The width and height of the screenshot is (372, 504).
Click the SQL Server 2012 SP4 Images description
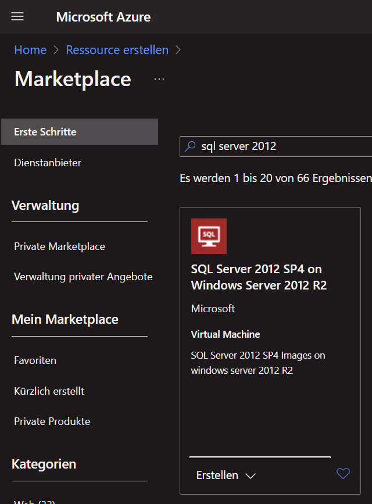click(258, 363)
